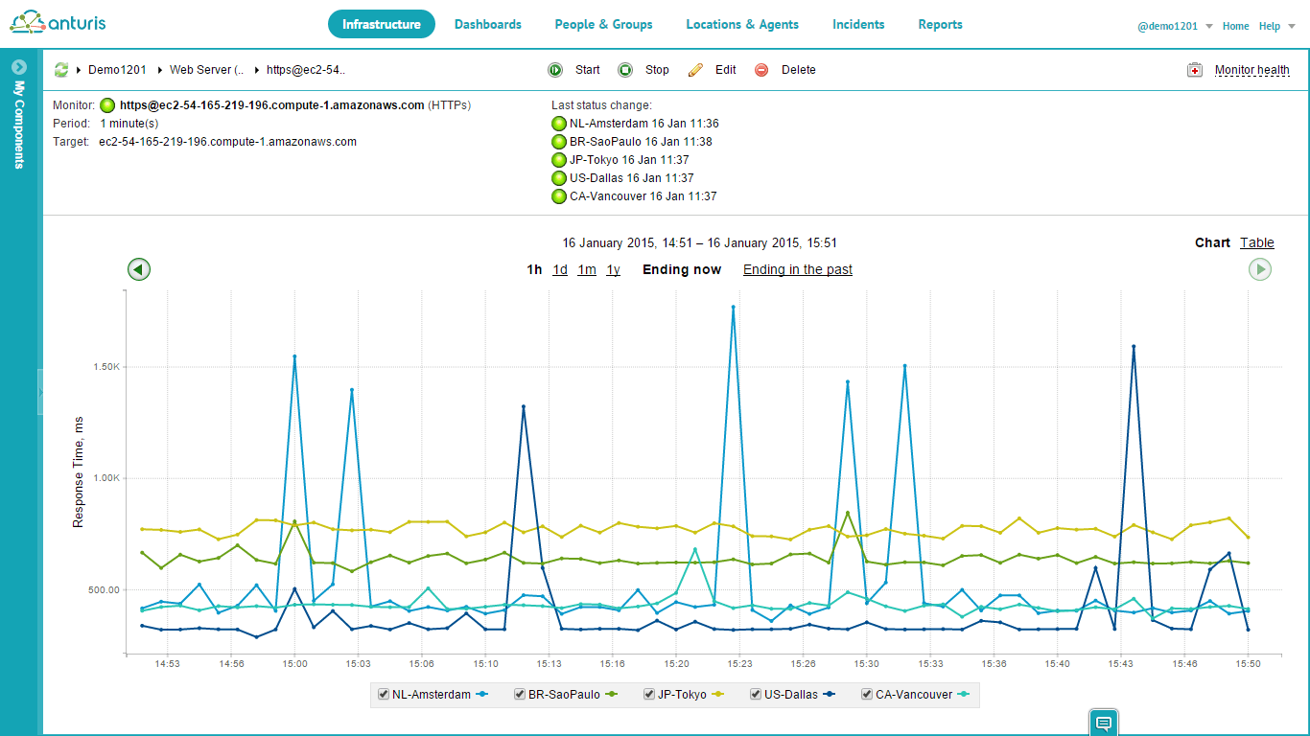
Task: Click the red Delete icon
Action: pos(761,70)
